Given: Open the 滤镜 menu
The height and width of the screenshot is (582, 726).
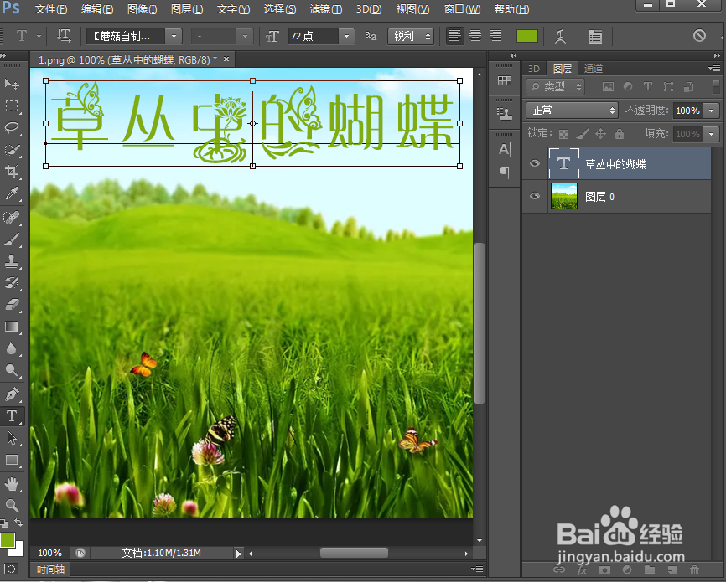Looking at the screenshot, I should point(326,8).
